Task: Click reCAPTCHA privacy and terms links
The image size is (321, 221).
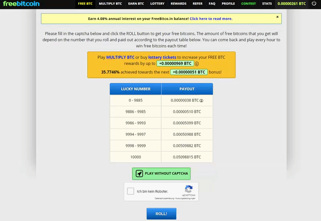Action: coord(175,198)
